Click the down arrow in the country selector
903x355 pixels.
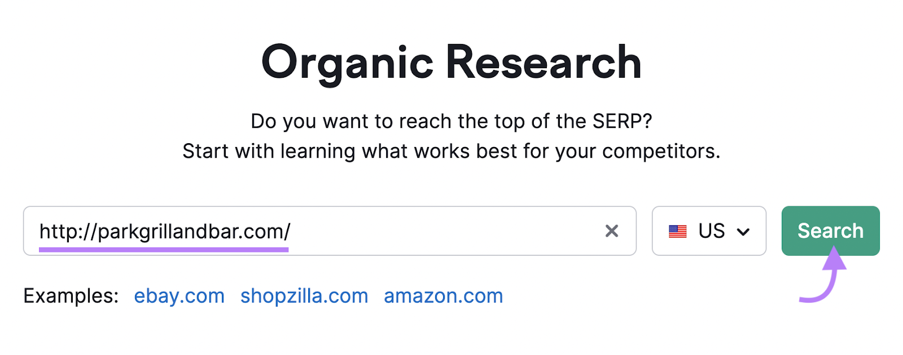tap(743, 231)
